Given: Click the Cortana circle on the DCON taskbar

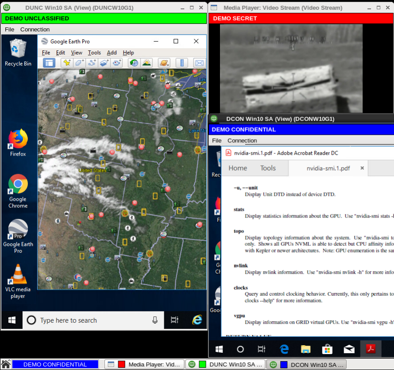Looking at the screenshot, I should tap(240, 349).
